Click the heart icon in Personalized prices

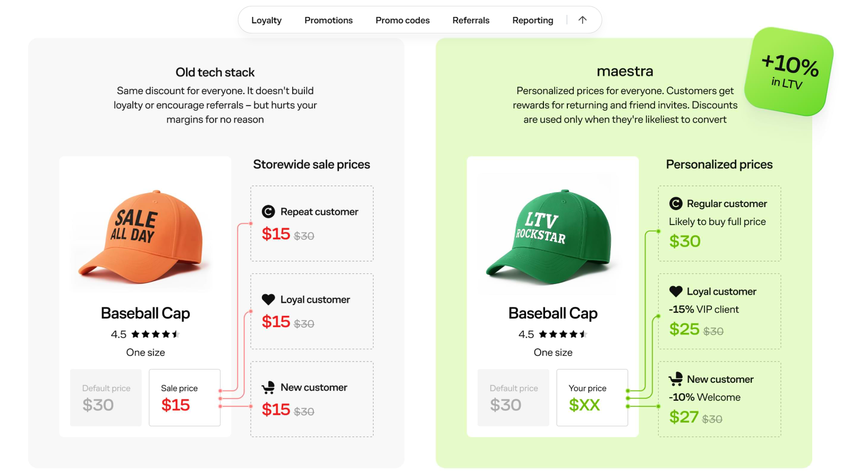(675, 291)
